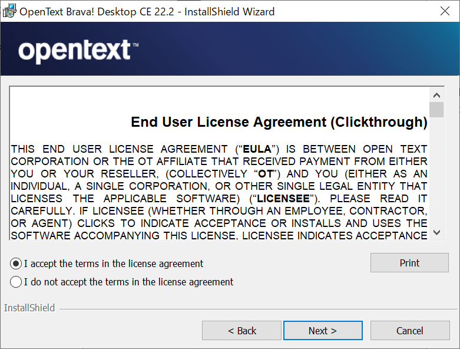
Task: Click the "I accept the terms" label text
Action: [114, 264]
